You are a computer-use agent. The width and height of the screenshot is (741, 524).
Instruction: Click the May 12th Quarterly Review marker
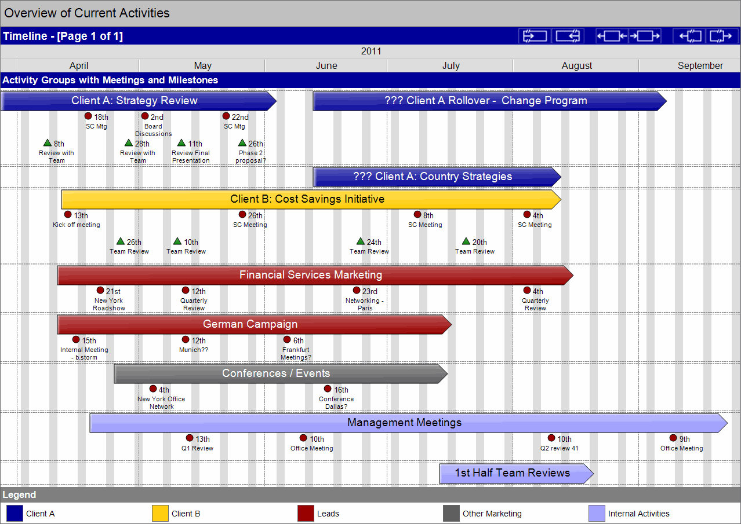point(186,291)
